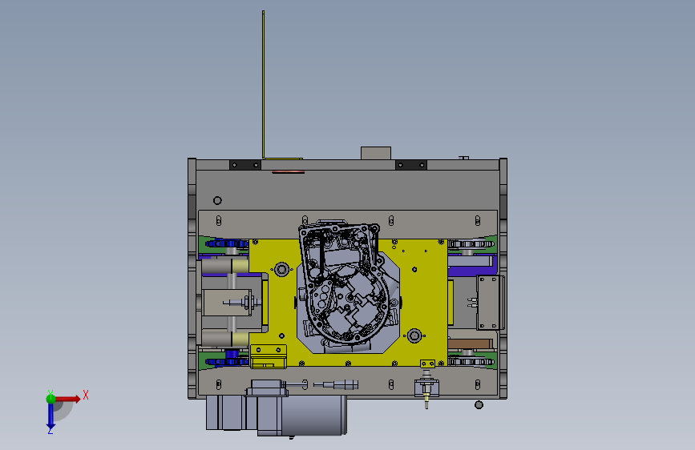Image resolution: width=695 pixels, height=450 pixels.
Task: Select the brown block on the right side
Action: (471, 344)
